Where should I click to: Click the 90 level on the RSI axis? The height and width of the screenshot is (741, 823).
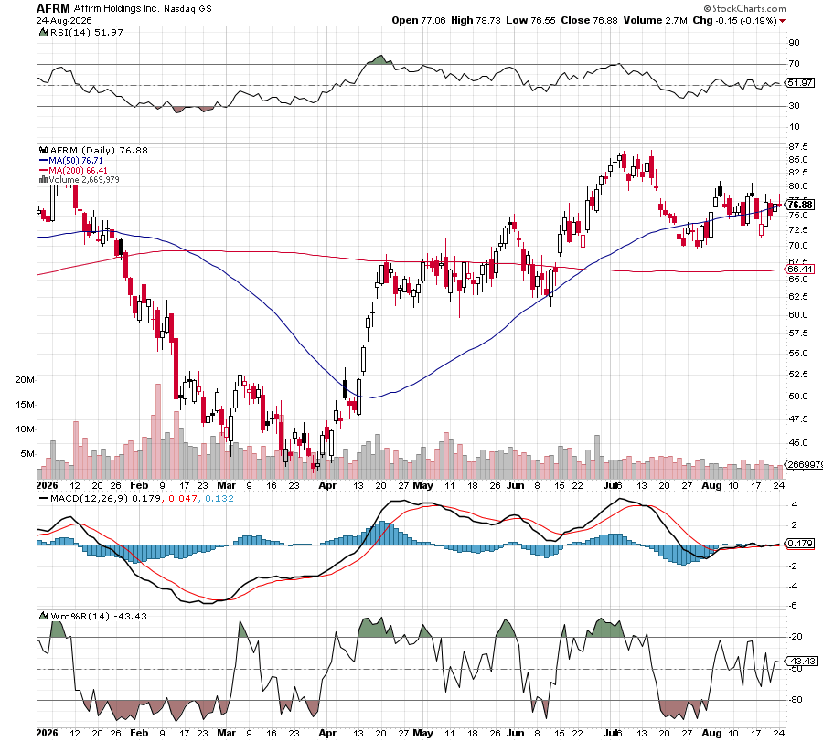[x=795, y=42]
